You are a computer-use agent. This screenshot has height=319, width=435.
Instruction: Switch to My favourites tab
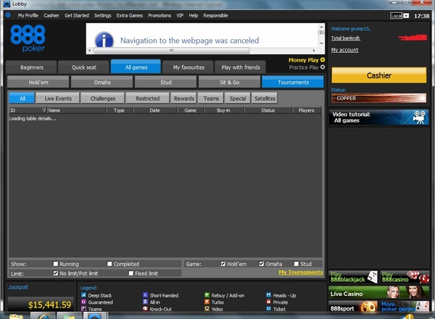(188, 67)
